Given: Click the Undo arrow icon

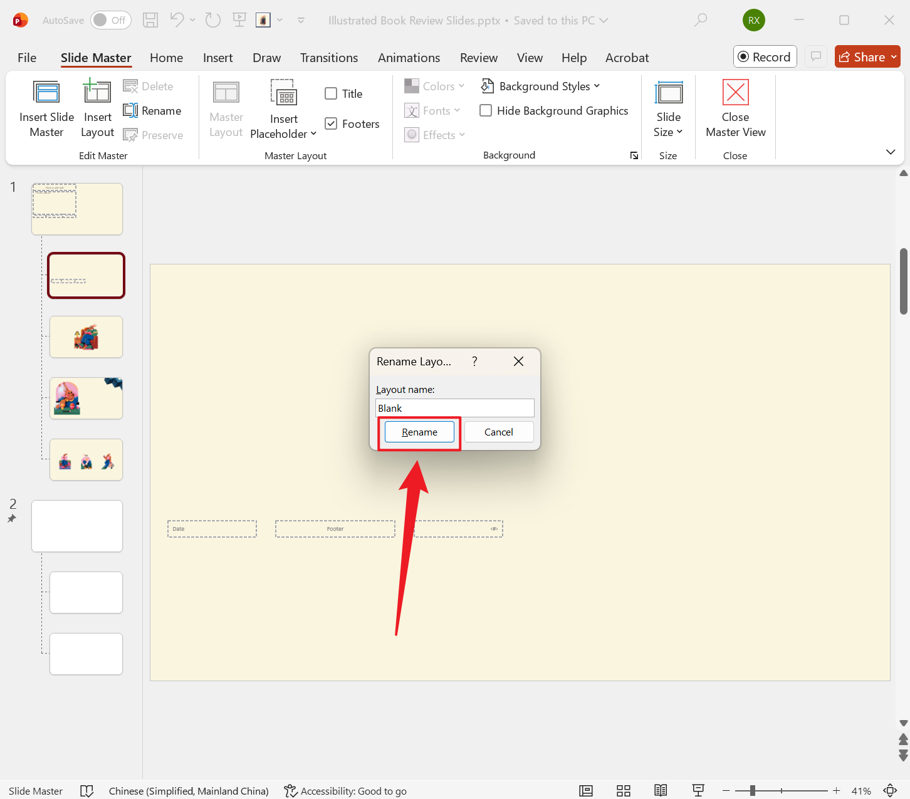Looking at the screenshot, I should pos(177,21).
